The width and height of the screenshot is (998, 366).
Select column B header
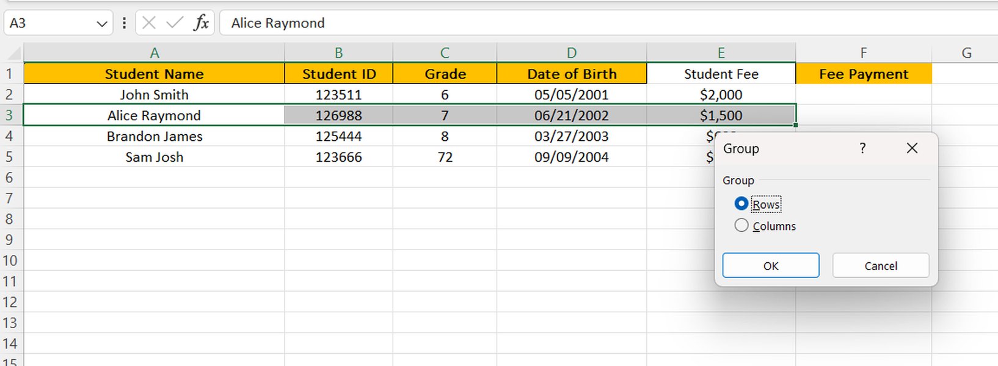(338, 53)
